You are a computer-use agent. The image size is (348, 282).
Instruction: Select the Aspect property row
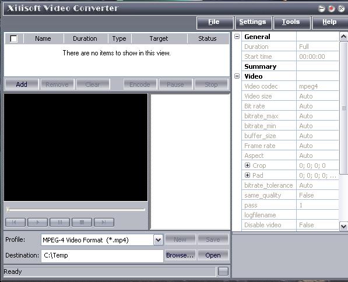coord(290,156)
